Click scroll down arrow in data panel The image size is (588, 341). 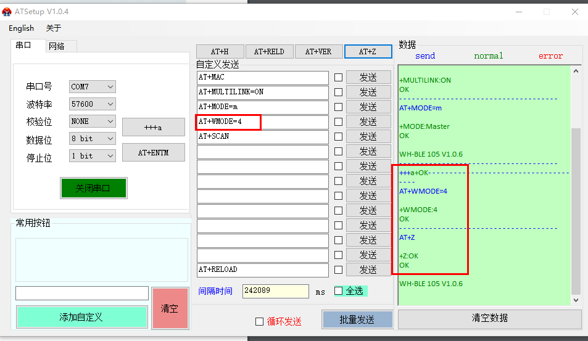575,300
